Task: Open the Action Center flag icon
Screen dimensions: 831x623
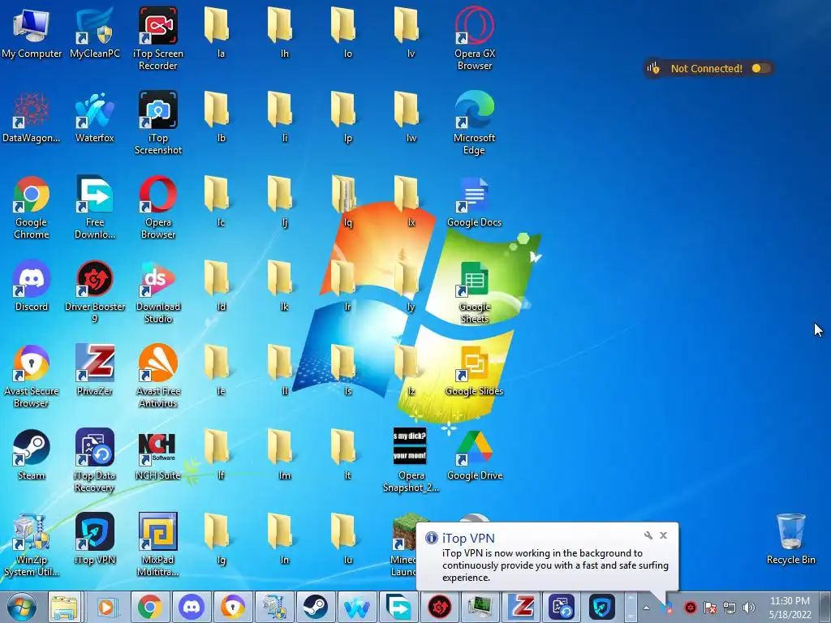Action: (x=709, y=608)
